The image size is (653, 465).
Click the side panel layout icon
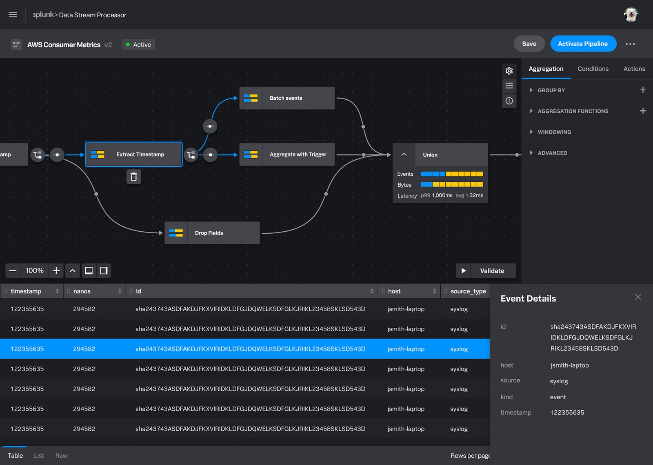tap(104, 271)
